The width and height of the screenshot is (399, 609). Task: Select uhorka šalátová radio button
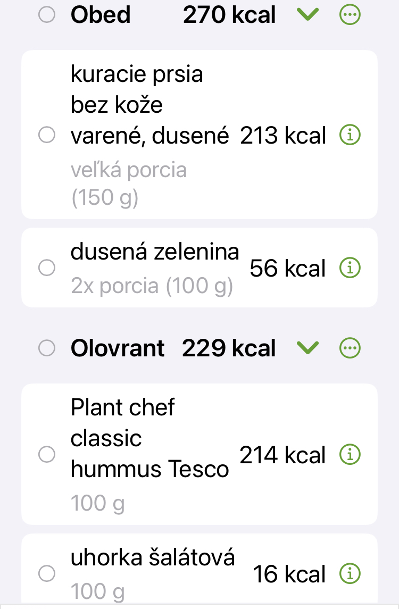pos(47,574)
